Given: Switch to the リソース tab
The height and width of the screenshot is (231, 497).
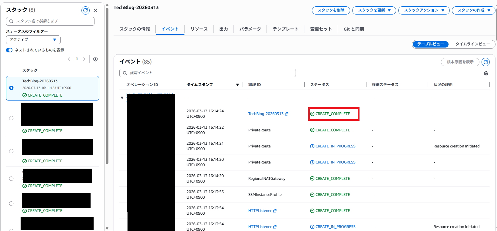Looking at the screenshot, I should [x=199, y=29].
